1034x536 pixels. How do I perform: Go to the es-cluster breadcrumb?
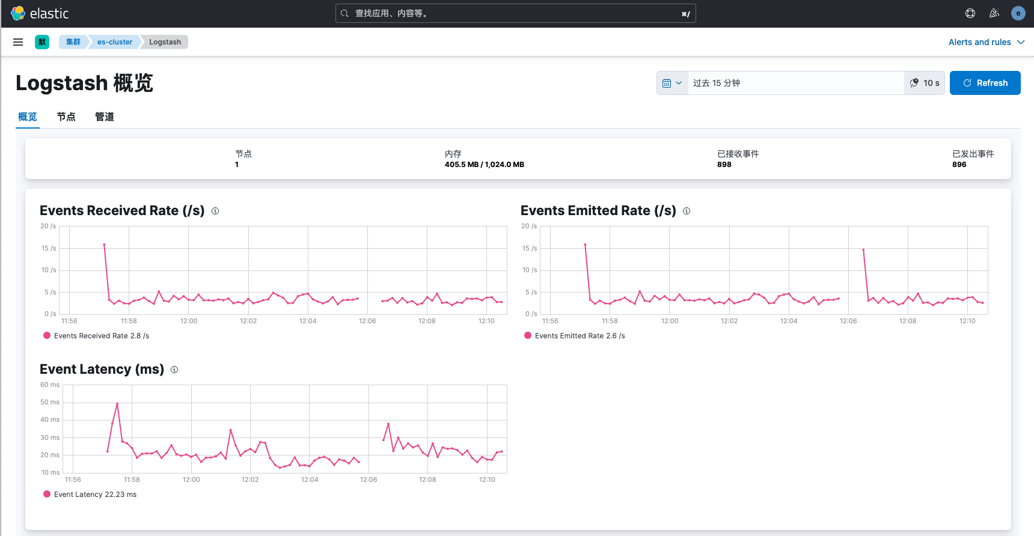pyautogui.click(x=115, y=42)
